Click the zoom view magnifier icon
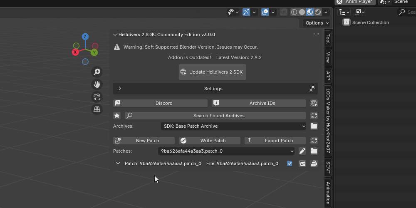Image resolution: width=416 pixels, height=208 pixels. pos(97,72)
